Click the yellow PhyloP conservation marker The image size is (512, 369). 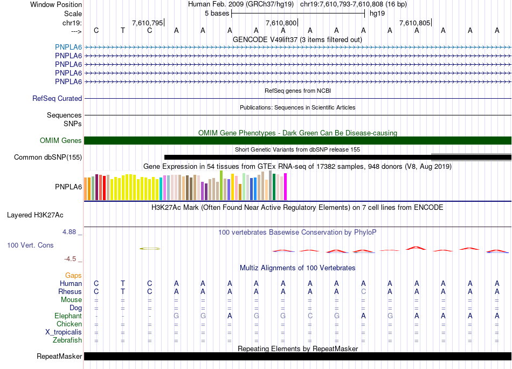[x=150, y=249]
